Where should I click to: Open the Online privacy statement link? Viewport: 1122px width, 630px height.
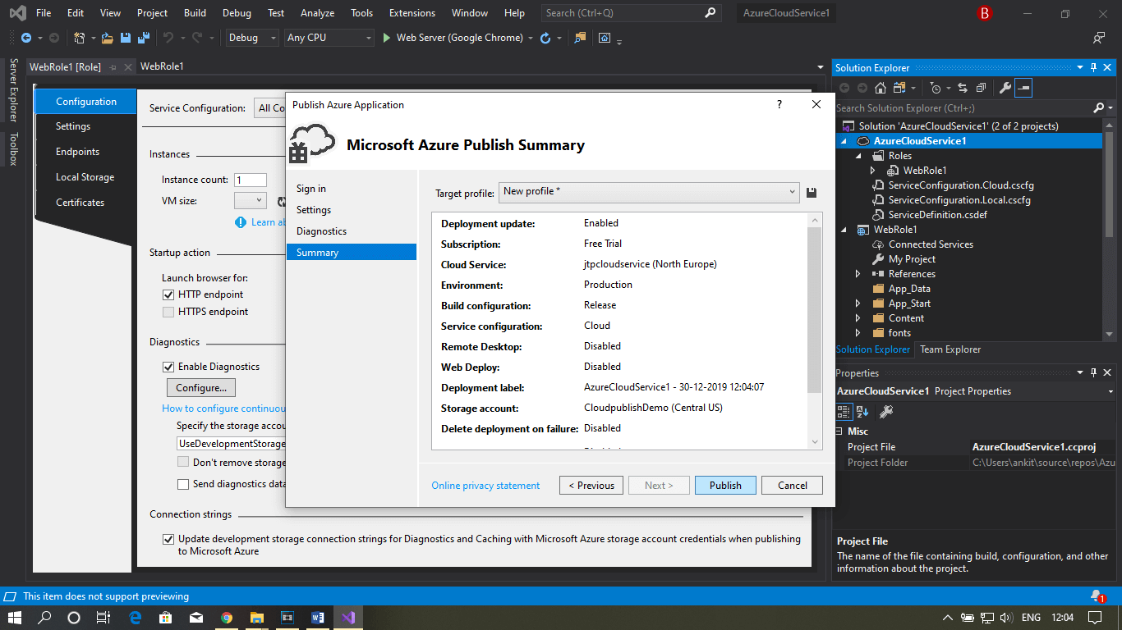point(485,486)
